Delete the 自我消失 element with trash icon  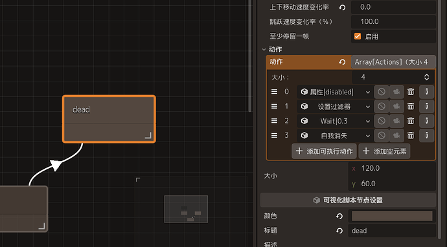pos(411,135)
